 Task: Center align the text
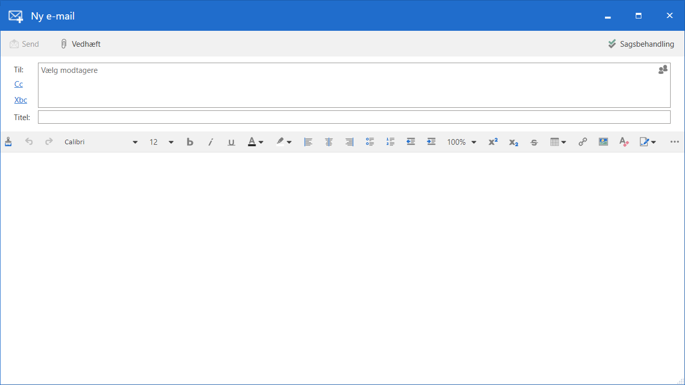pos(329,142)
